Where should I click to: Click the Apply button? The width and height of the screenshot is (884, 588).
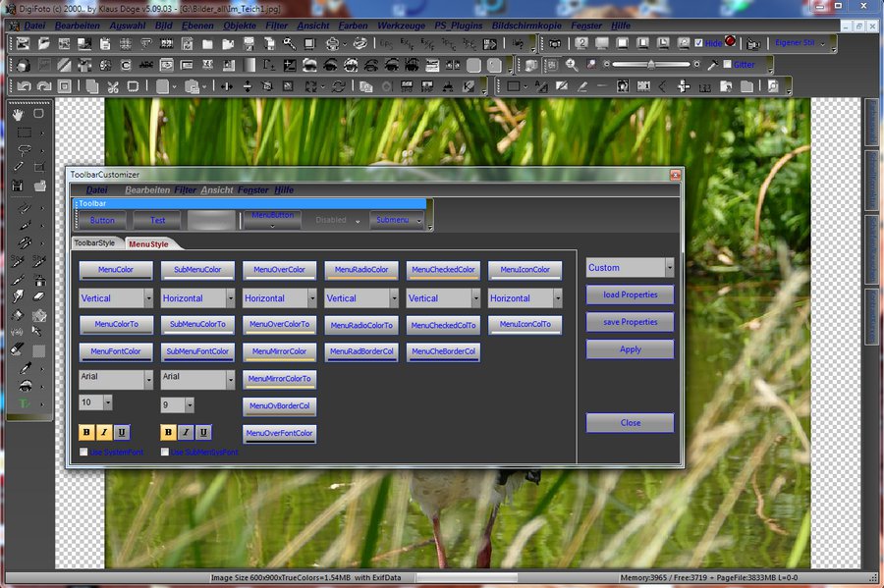coord(630,349)
